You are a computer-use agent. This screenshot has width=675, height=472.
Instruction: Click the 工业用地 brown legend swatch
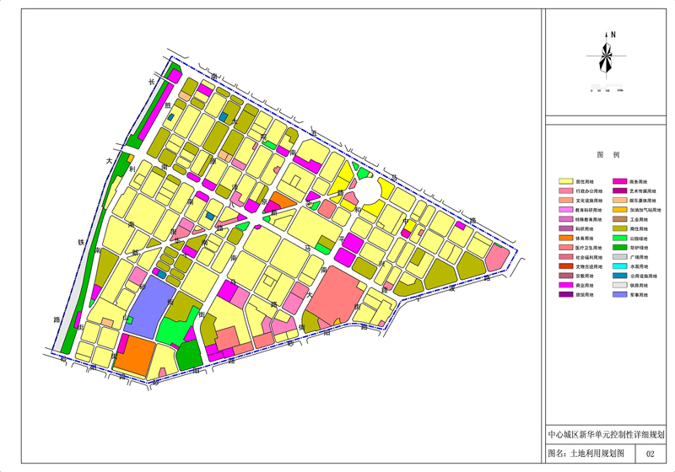click(618, 219)
